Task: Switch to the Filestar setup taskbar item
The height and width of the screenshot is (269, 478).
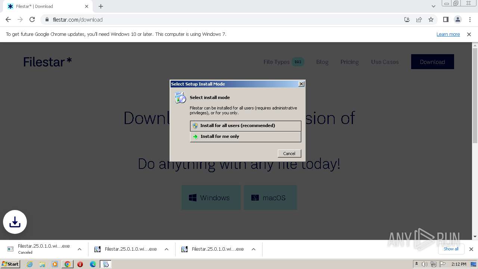Action: (x=106, y=264)
